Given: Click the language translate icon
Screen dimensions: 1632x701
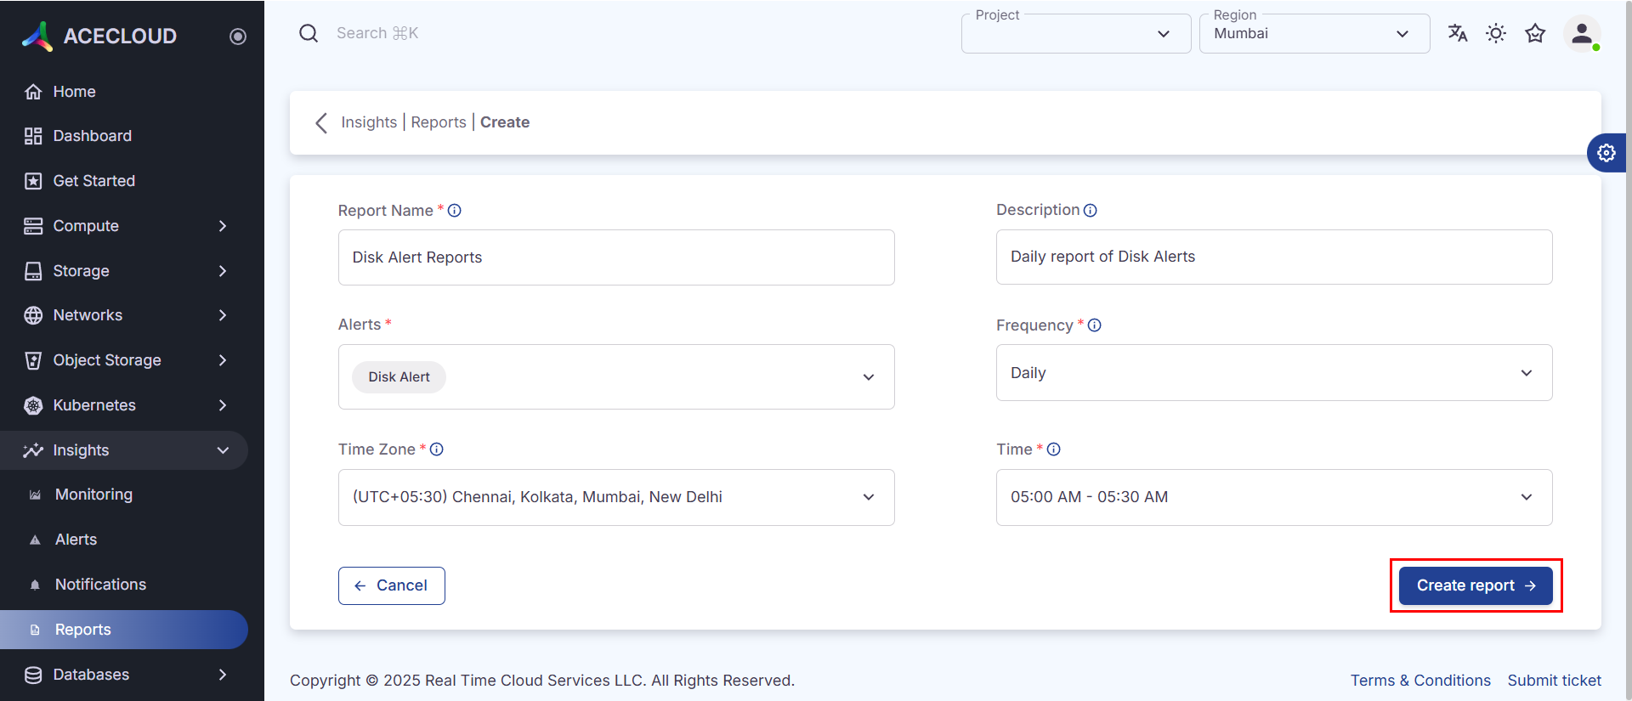Looking at the screenshot, I should point(1458,33).
